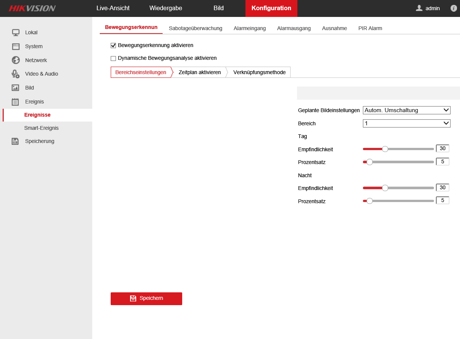Click the Video & Audio microphone icon
The image size is (460, 339).
point(15,74)
